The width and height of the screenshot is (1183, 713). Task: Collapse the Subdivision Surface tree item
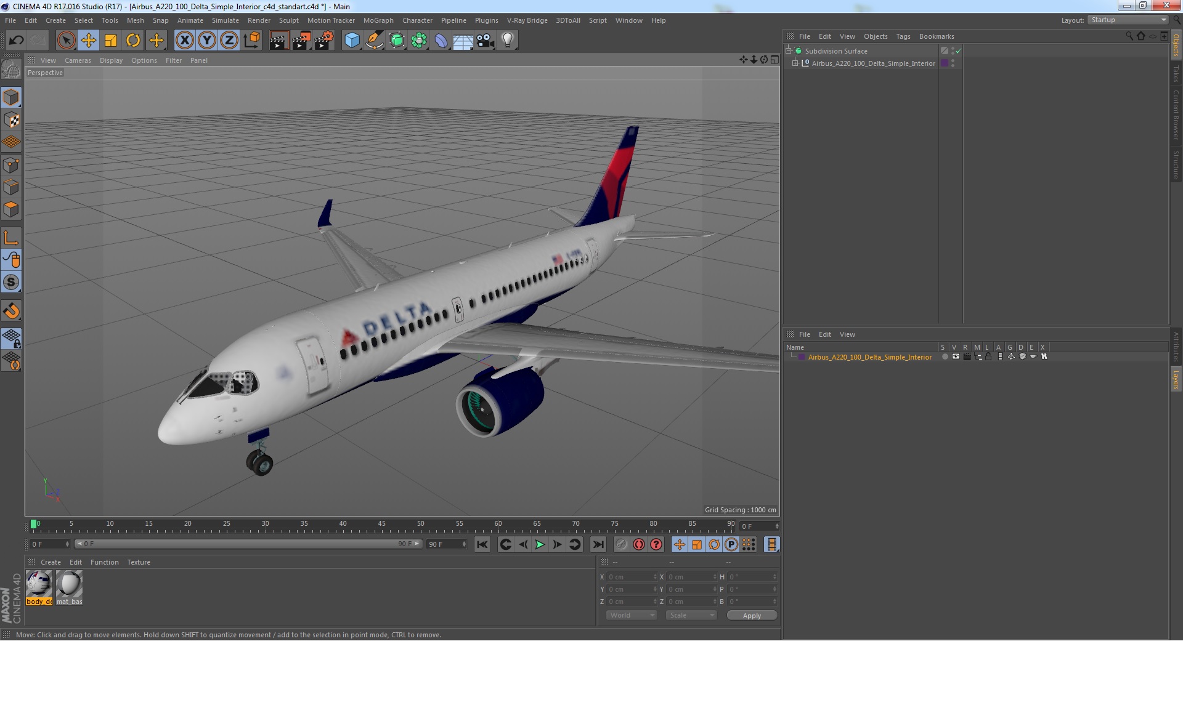[x=788, y=50]
